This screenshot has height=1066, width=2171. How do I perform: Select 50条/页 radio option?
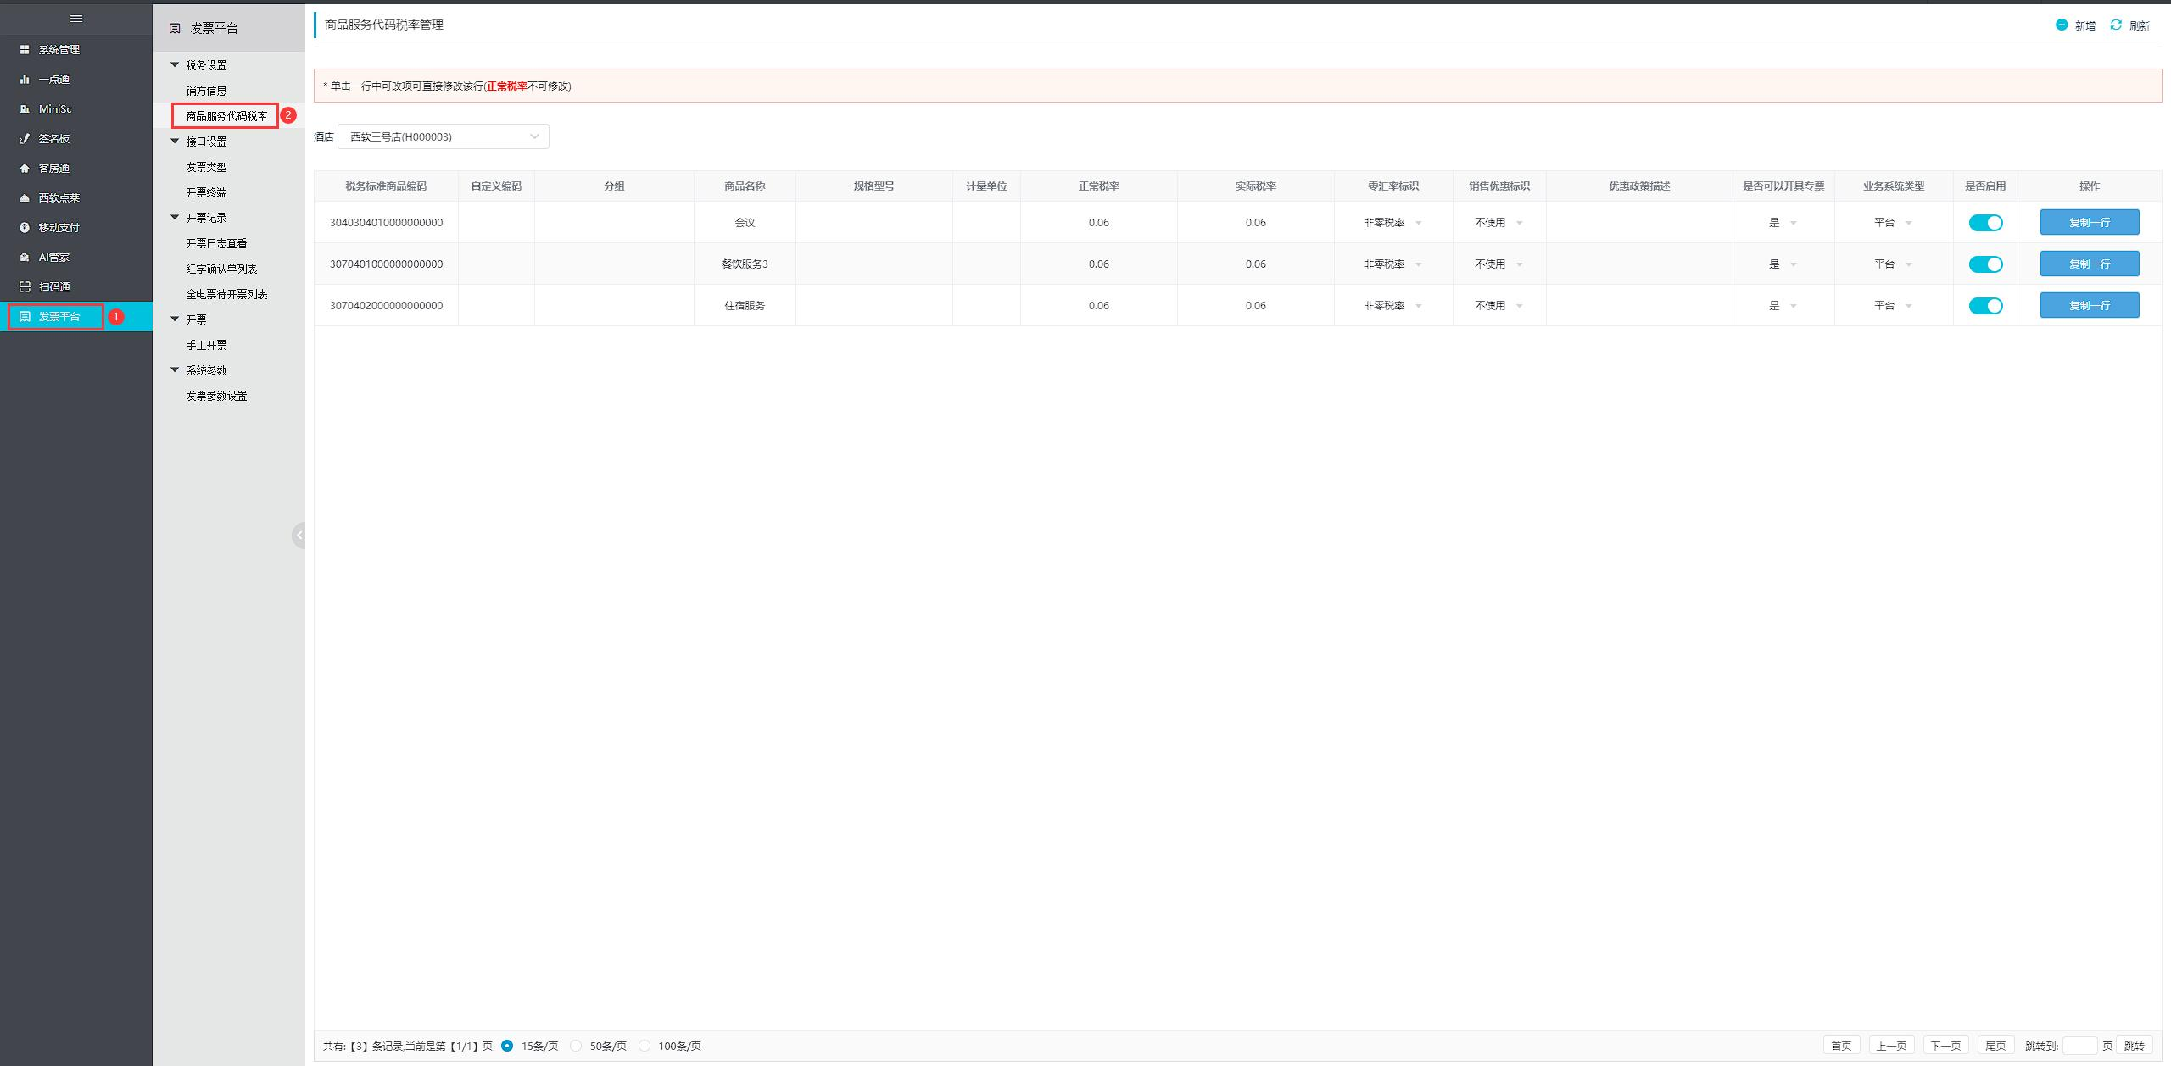point(576,1046)
